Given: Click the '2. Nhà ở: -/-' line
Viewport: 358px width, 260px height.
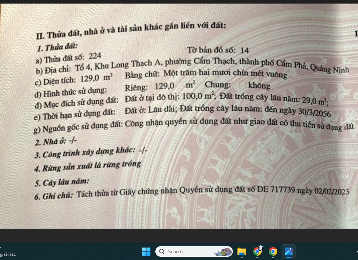Looking at the screenshot, I should tap(55, 141).
